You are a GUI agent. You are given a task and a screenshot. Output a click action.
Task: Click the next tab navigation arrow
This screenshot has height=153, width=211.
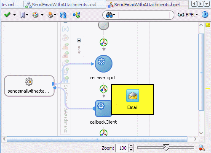tap(200, 4)
